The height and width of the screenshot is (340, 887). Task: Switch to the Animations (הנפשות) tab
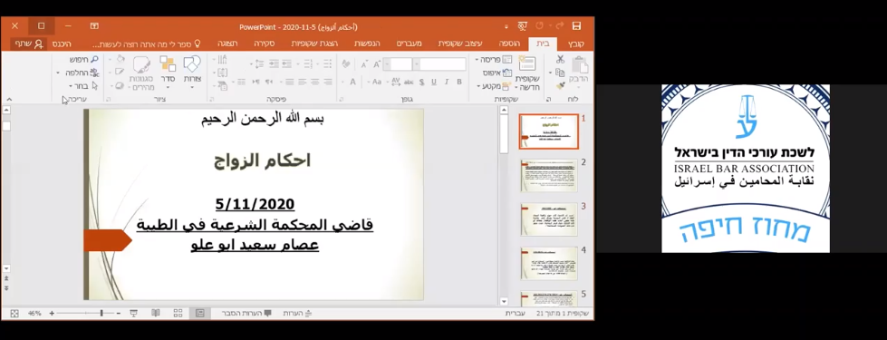[367, 44]
